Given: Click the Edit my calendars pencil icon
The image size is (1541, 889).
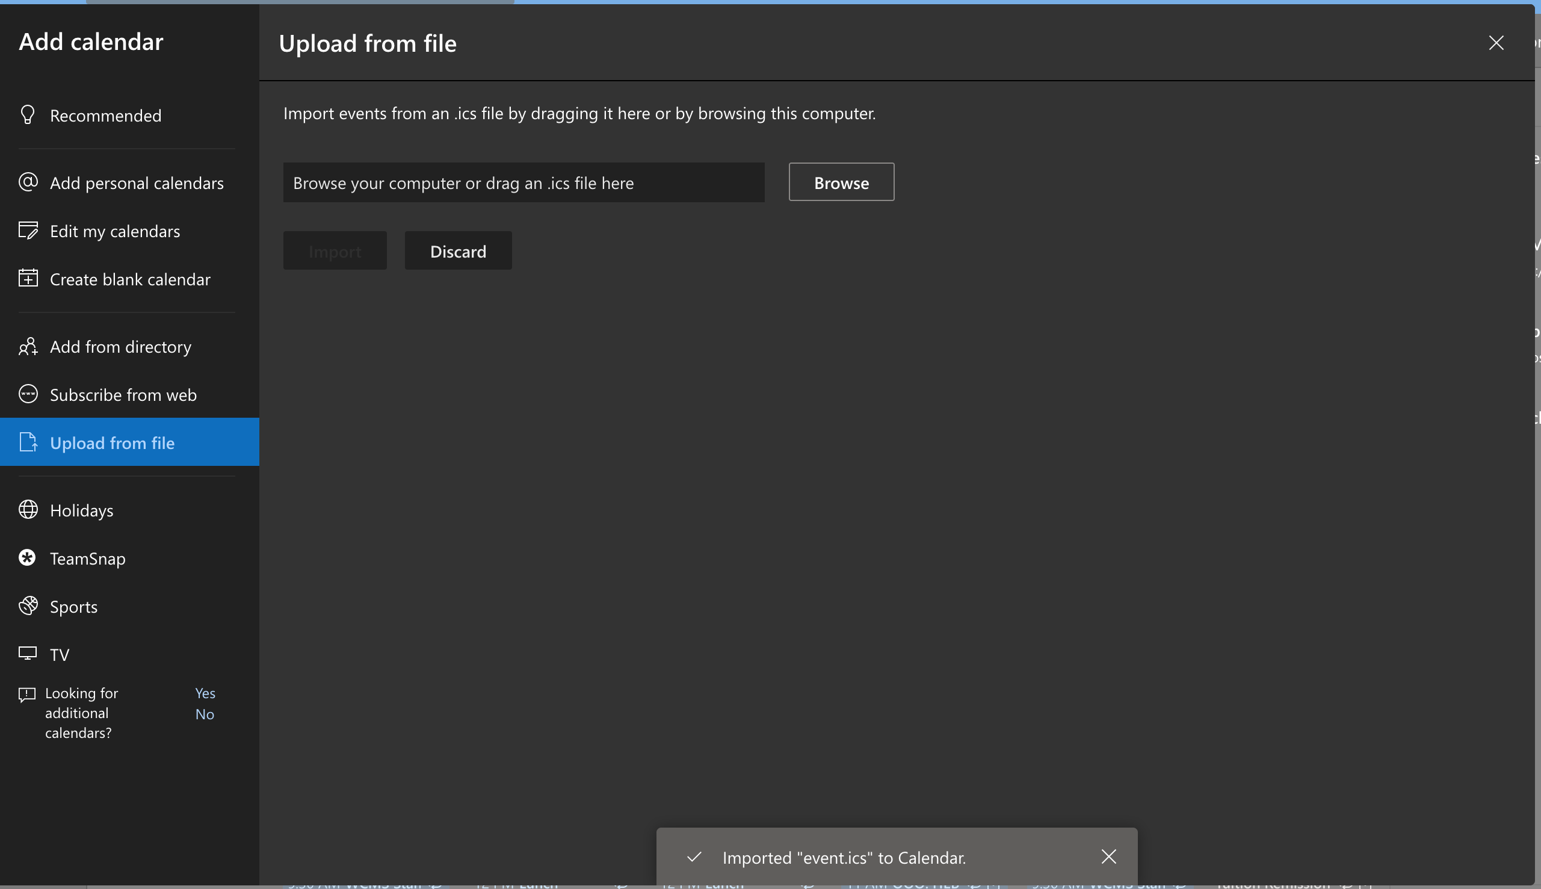Looking at the screenshot, I should pos(28,230).
